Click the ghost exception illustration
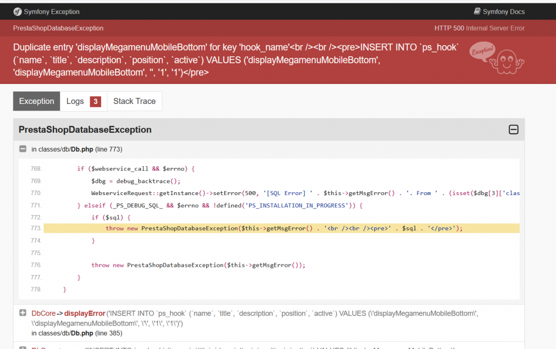Image resolution: width=556 pixels, height=349 pixels. (x=497, y=58)
